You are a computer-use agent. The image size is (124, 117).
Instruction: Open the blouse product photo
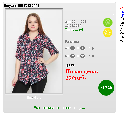click(x=34, y=51)
